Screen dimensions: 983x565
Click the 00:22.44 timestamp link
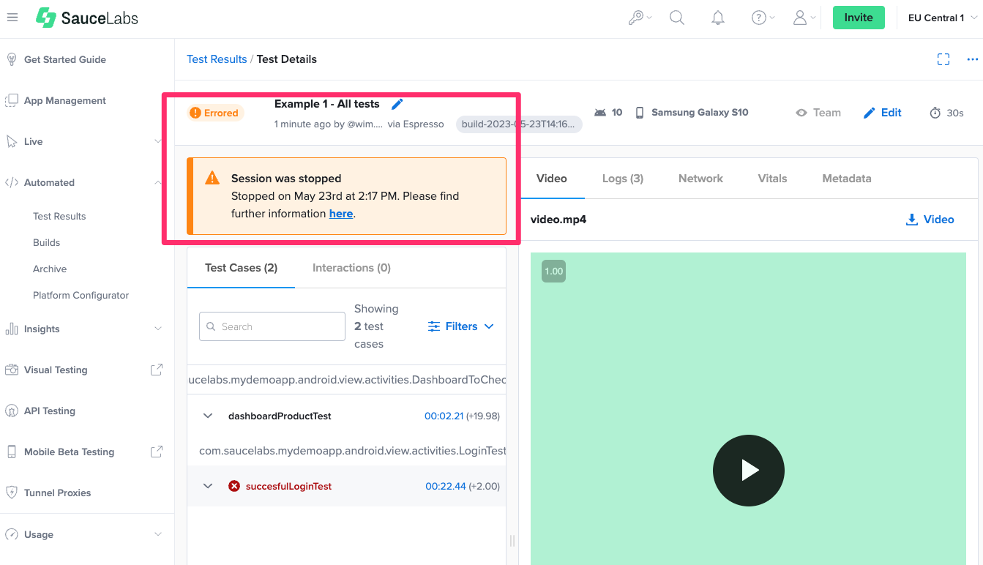(446, 486)
